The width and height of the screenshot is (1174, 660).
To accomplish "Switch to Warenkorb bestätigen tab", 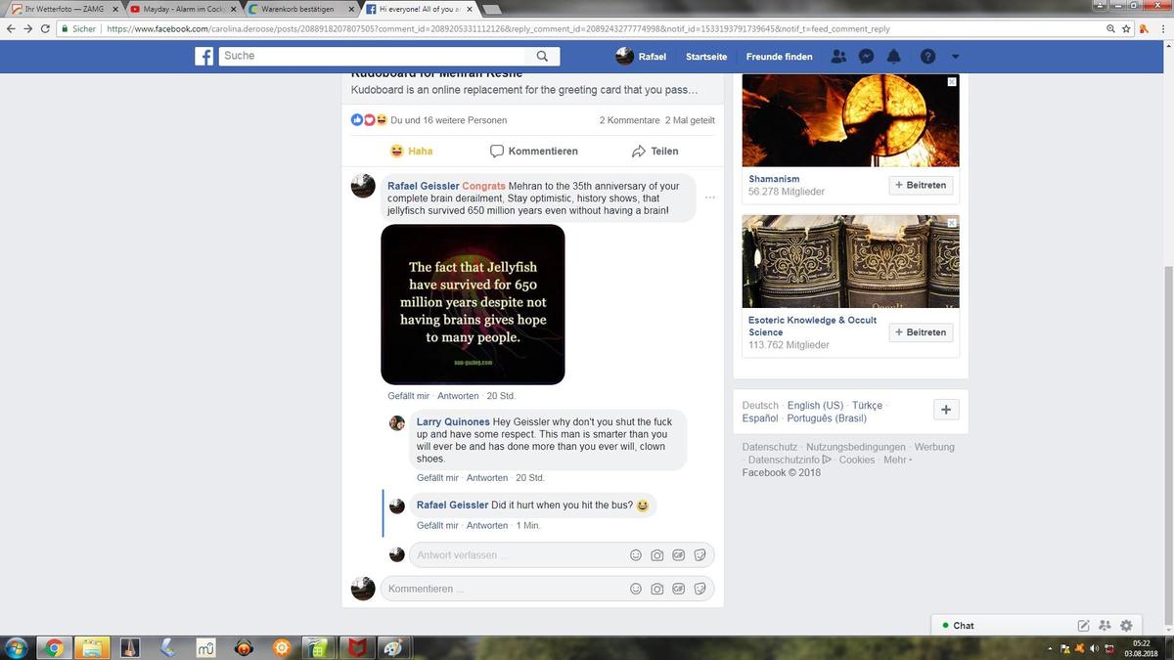I will (299, 9).
